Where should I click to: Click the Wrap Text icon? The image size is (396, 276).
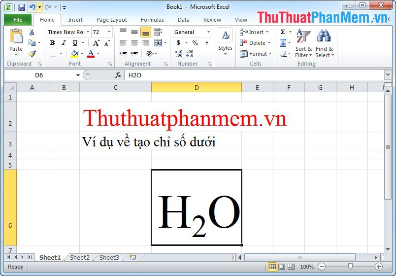point(158,32)
